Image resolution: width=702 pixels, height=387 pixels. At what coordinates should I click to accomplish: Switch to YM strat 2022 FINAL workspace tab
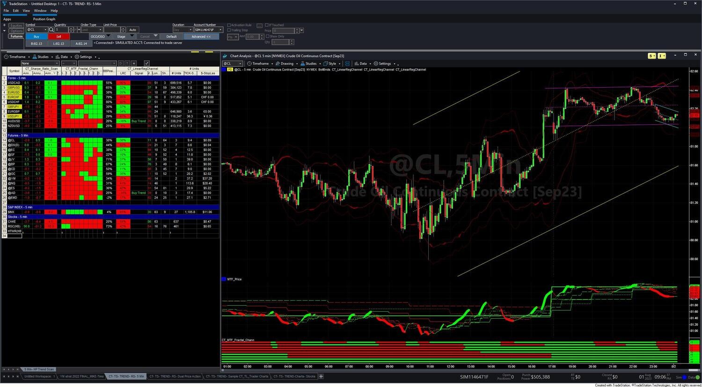coord(82,376)
